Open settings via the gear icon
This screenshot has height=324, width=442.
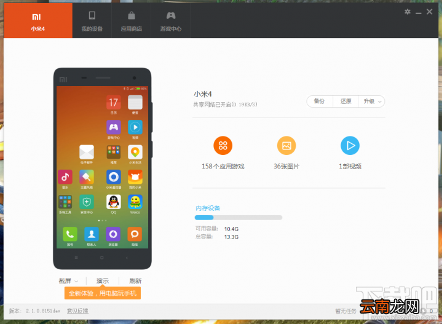408,12
